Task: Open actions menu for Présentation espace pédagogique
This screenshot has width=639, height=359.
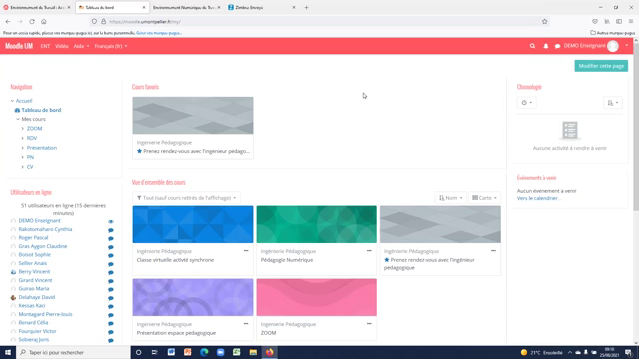Action: pyautogui.click(x=246, y=324)
